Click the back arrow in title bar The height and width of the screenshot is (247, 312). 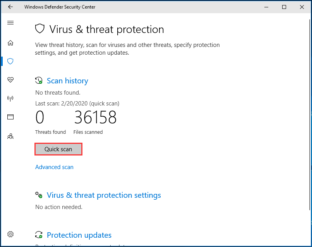10,7
